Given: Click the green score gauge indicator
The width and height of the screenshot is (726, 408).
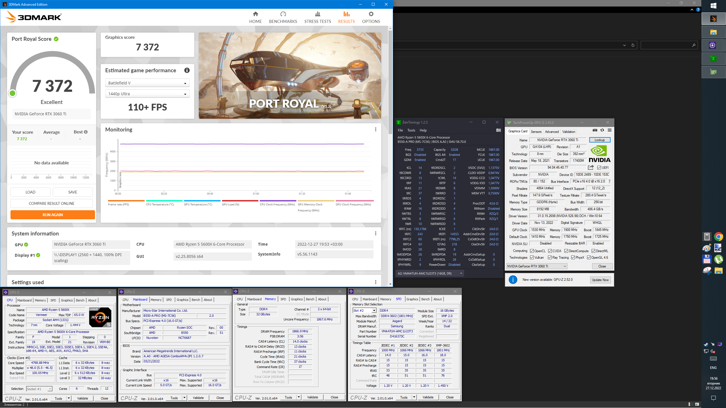Looking at the screenshot, I should click(x=12, y=93).
